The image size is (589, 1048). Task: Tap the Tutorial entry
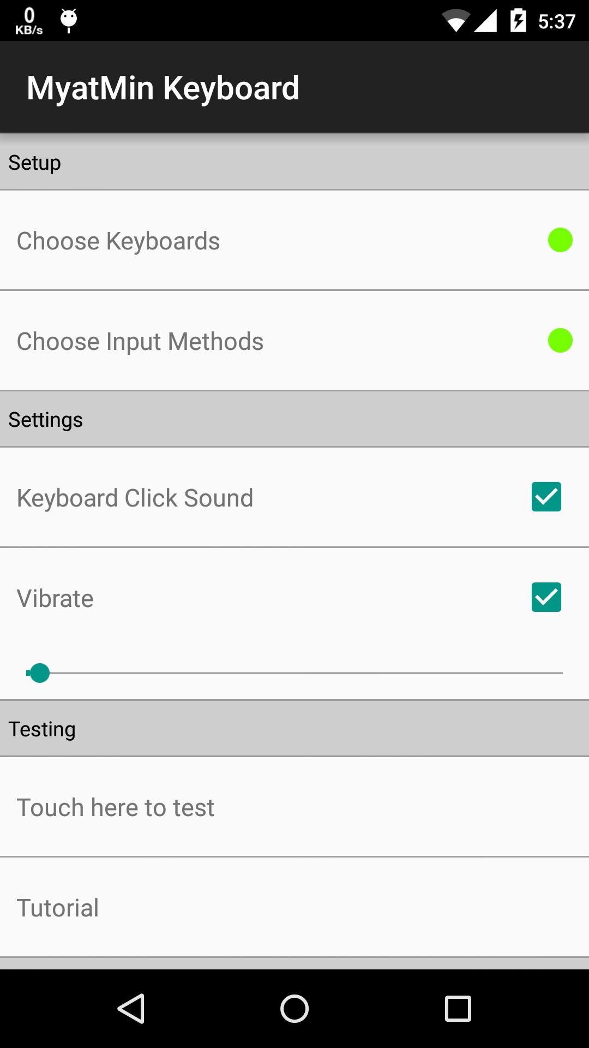[58, 908]
